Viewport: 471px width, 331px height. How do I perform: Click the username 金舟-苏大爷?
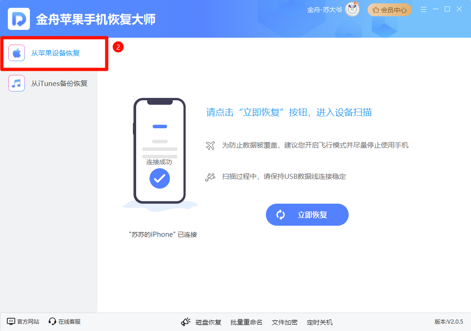pos(324,10)
